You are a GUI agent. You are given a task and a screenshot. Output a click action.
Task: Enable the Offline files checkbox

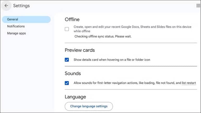pos(67,29)
